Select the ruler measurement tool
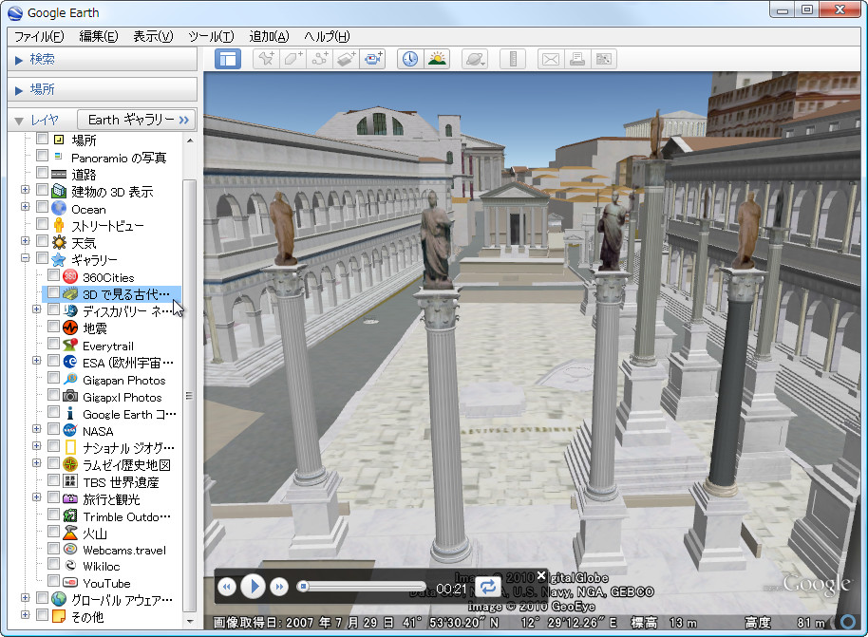This screenshot has height=637, width=868. coord(513,59)
